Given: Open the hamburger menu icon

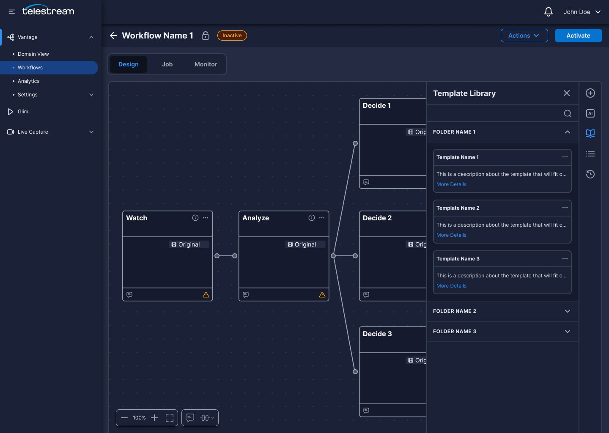Looking at the screenshot, I should coord(12,12).
